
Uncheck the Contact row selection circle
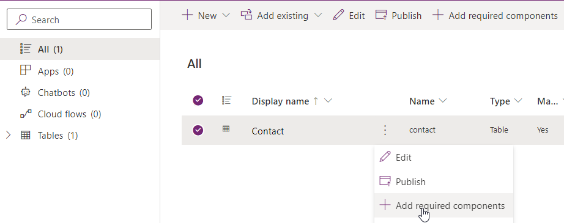[198, 130]
